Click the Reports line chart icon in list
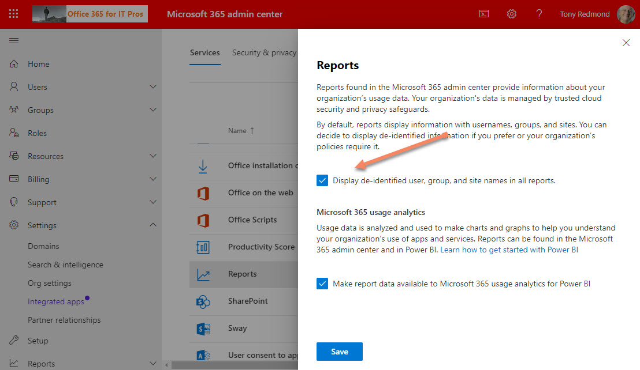 [203, 275]
